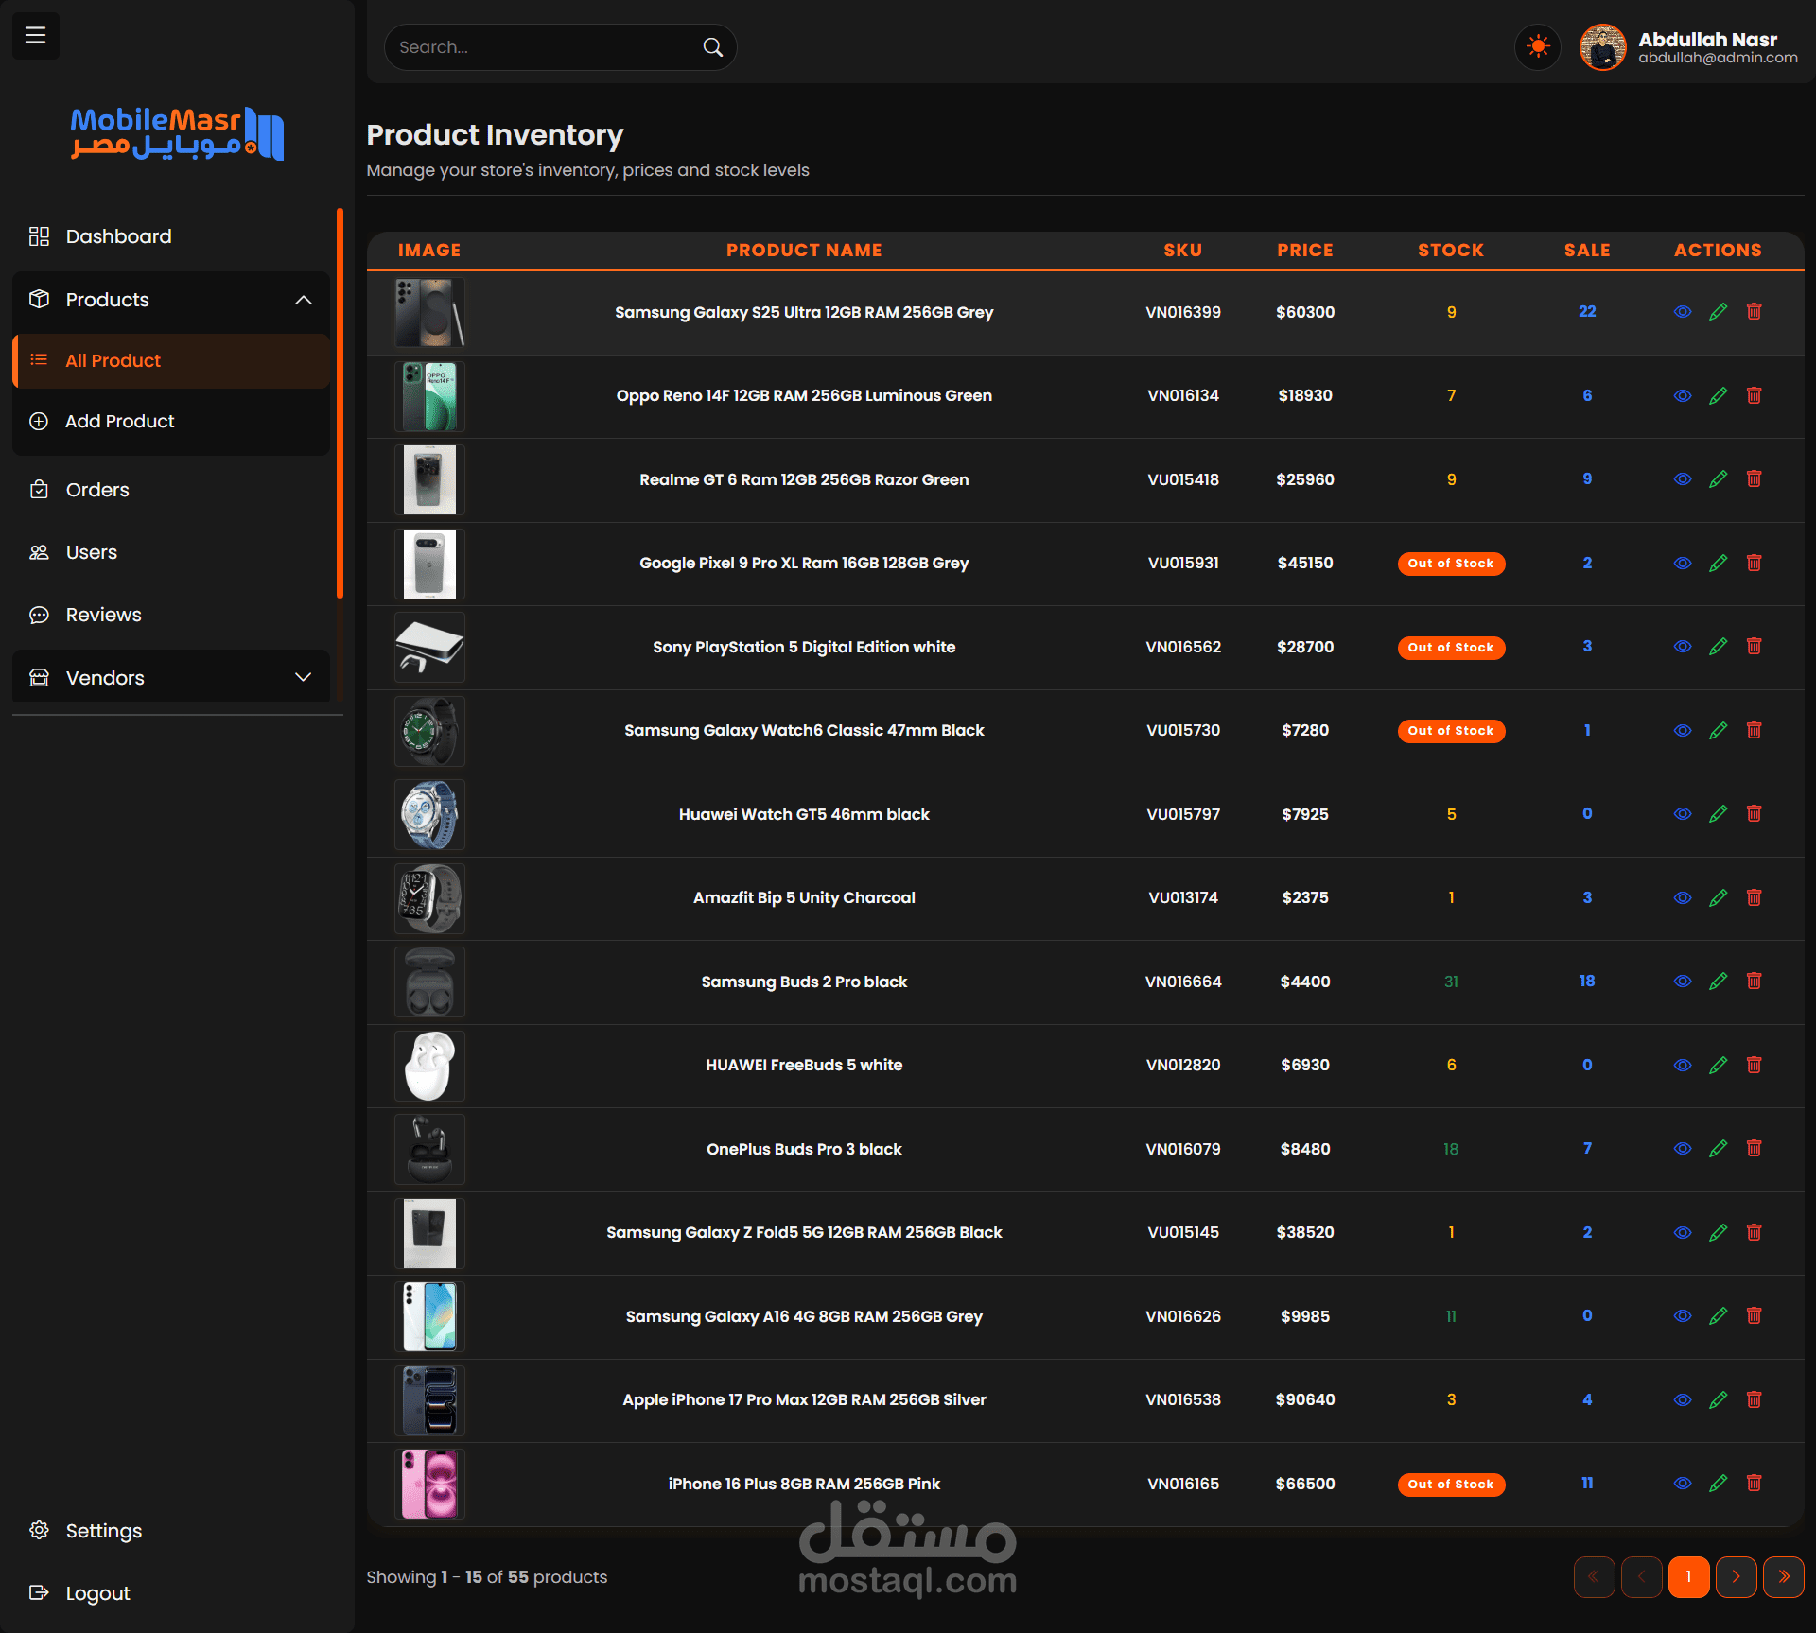Go to next page in pagination
The width and height of the screenshot is (1816, 1633).
(1736, 1576)
